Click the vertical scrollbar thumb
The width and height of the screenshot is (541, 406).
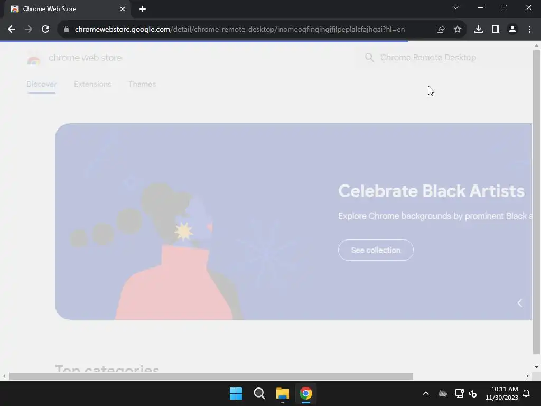tap(536, 202)
